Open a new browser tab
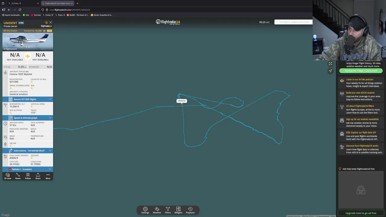The width and height of the screenshot is (386, 217). pos(78,3)
